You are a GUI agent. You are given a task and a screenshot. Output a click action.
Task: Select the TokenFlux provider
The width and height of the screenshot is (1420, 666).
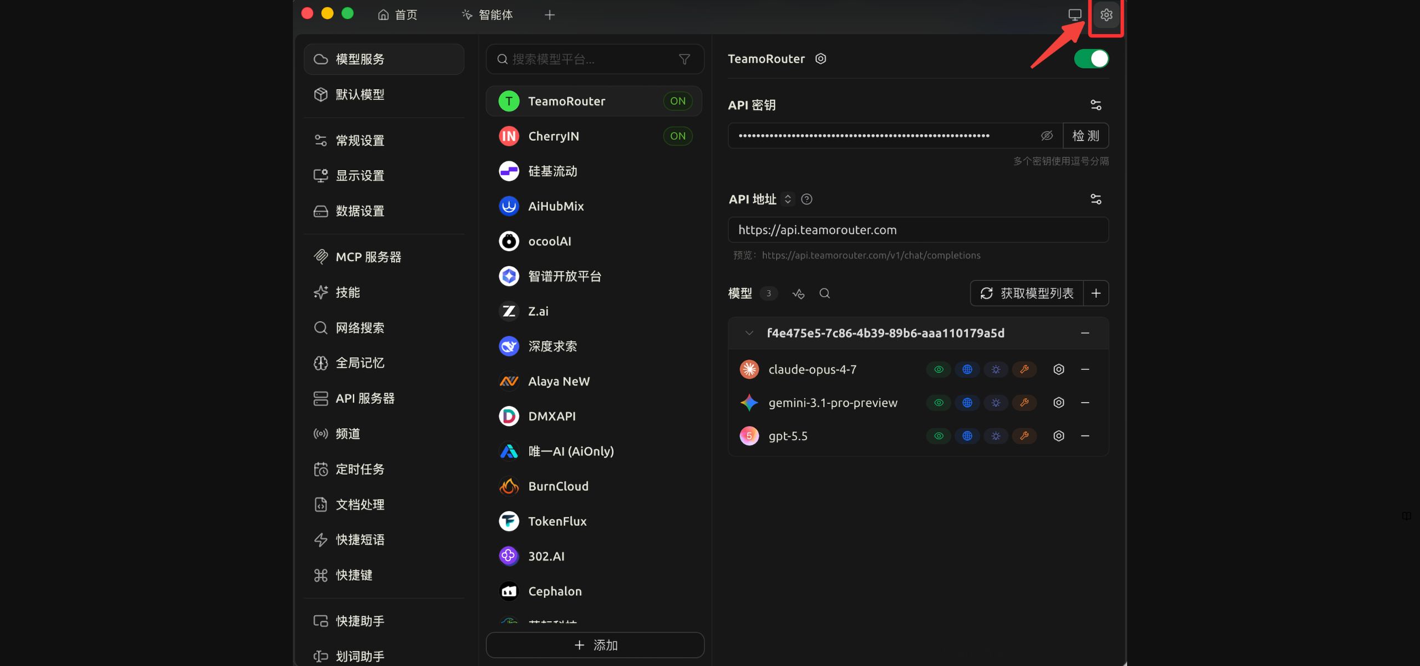coord(594,521)
